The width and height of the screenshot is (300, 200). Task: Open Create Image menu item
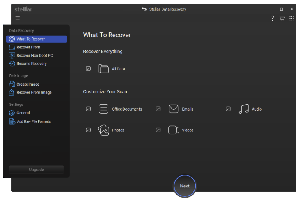[x=28, y=84]
